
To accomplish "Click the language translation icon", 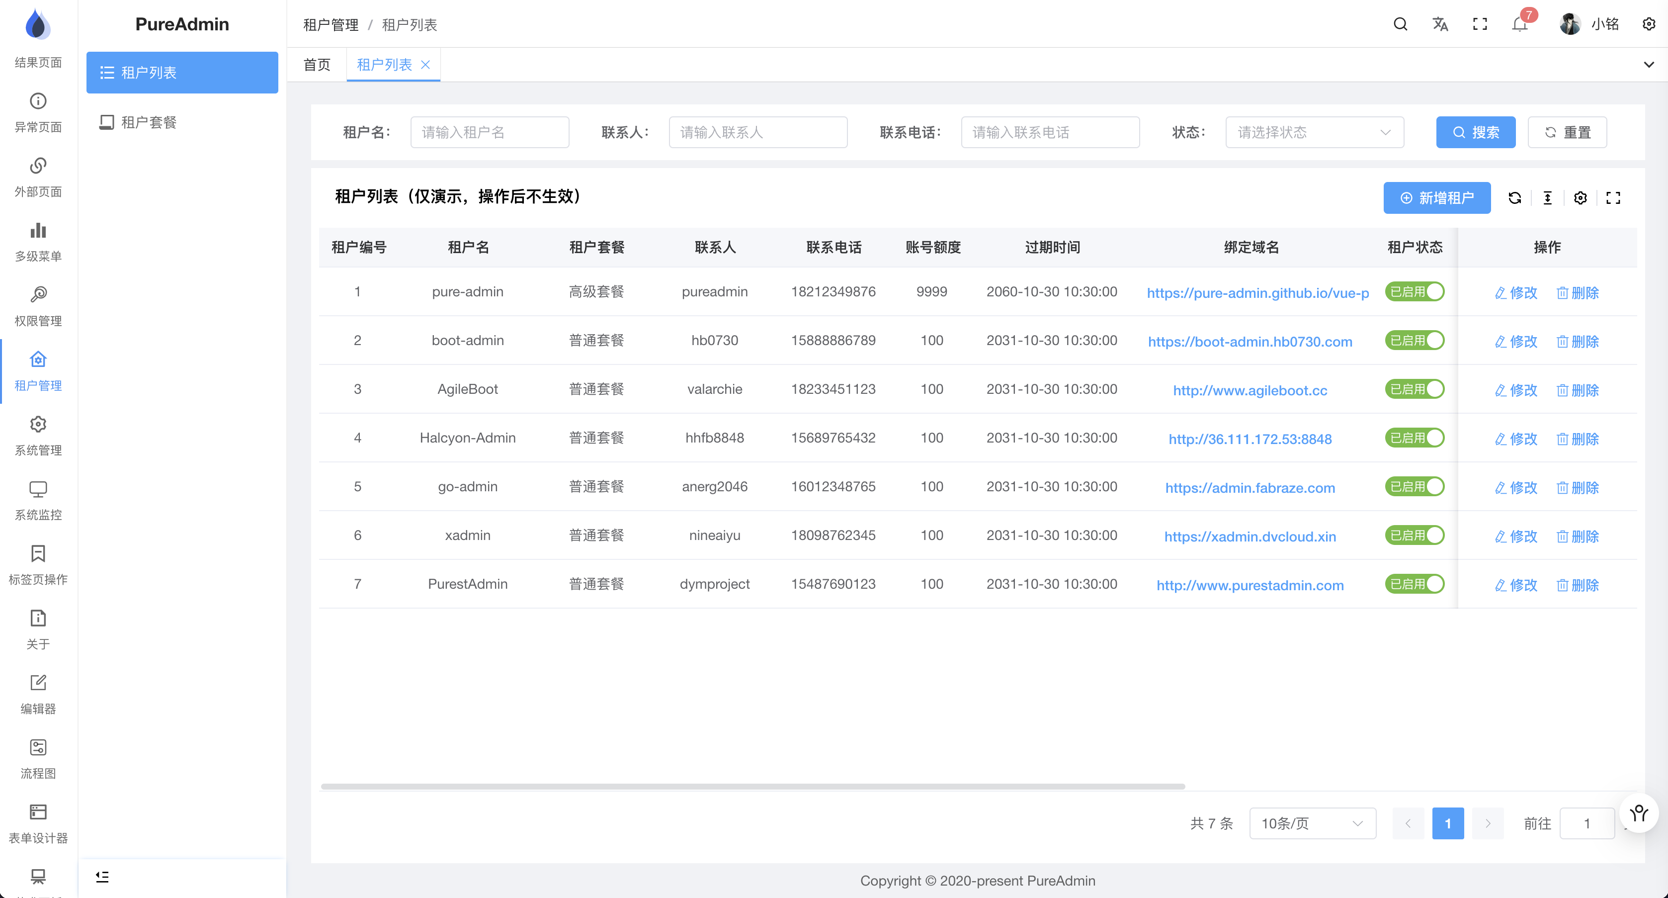I will click(x=1440, y=24).
